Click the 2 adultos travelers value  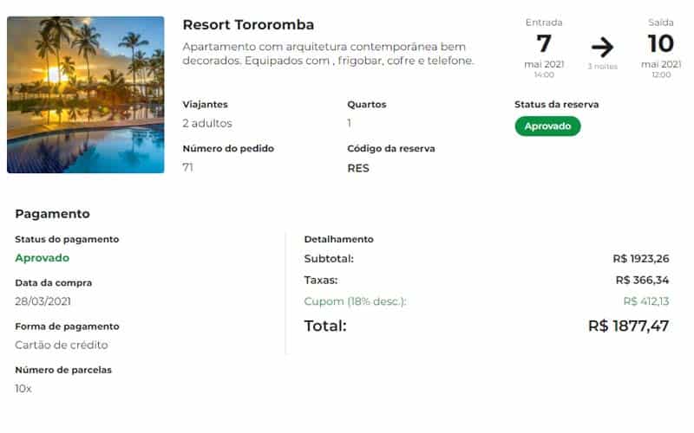pyautogui.click(x=207, y=123)
